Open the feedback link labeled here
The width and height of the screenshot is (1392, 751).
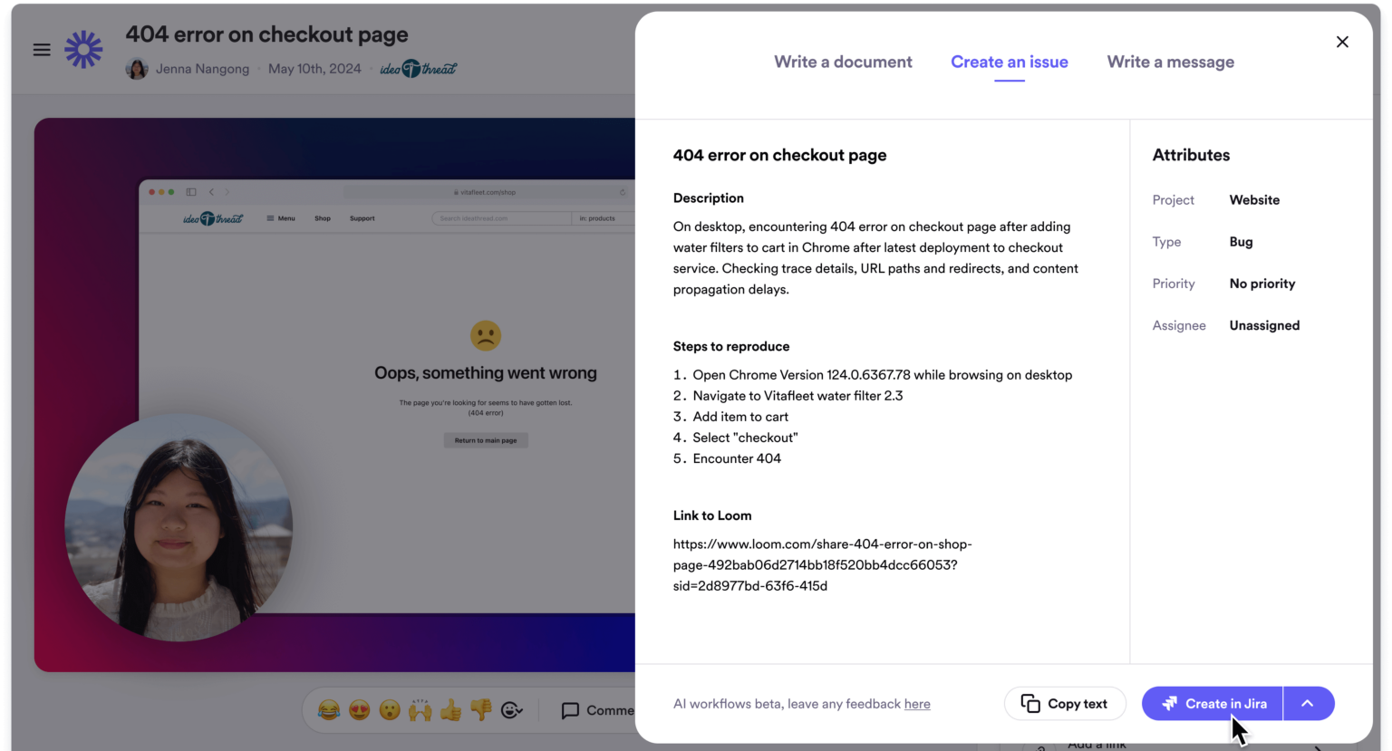(916, 704)
